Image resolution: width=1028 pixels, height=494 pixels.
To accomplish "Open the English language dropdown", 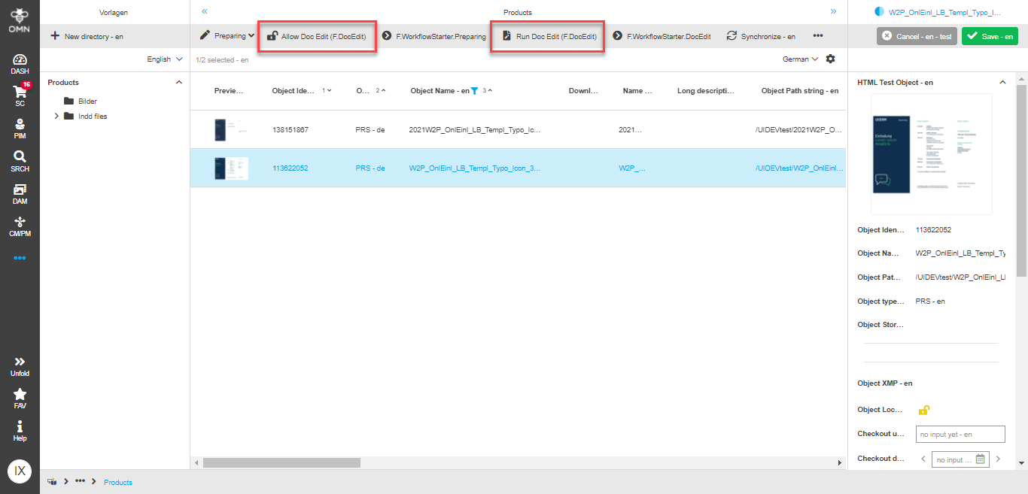I will coord(165,59).
